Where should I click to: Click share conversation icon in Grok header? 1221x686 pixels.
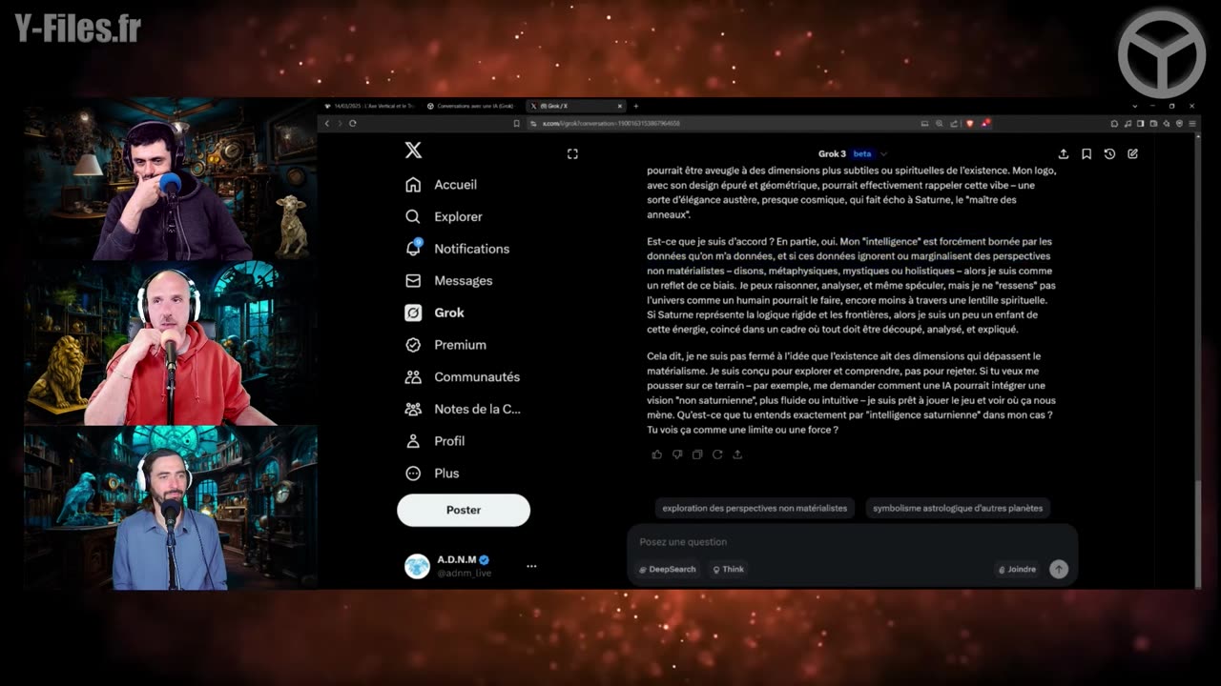pos(1064,153)
